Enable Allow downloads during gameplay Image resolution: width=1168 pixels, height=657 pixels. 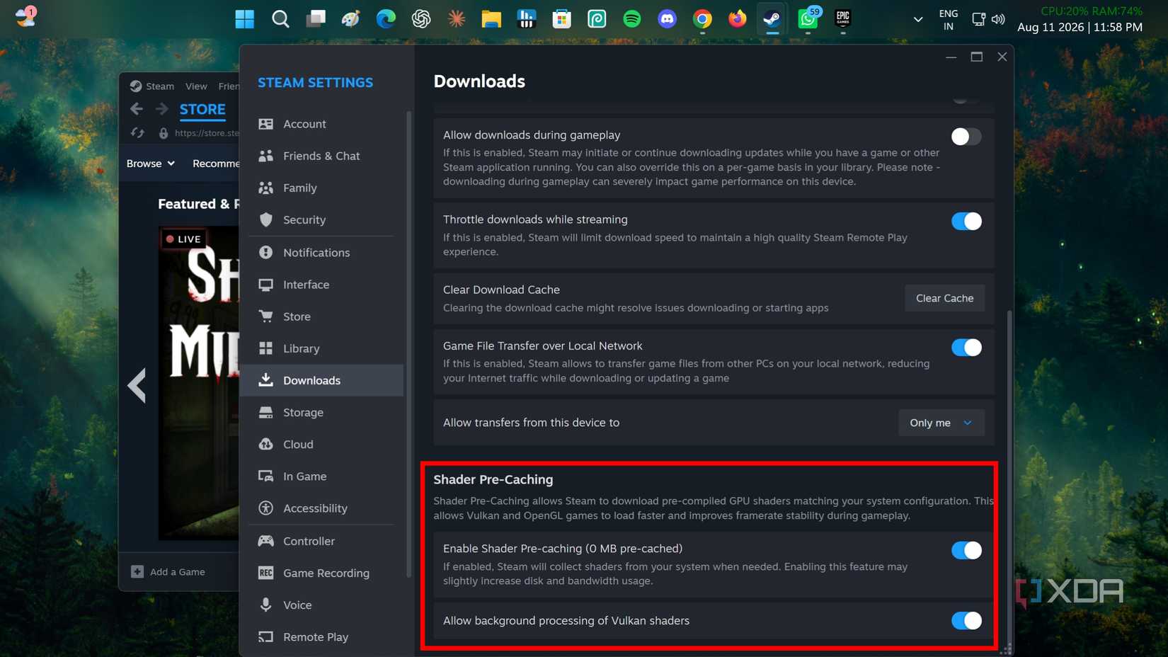point(966,137)
